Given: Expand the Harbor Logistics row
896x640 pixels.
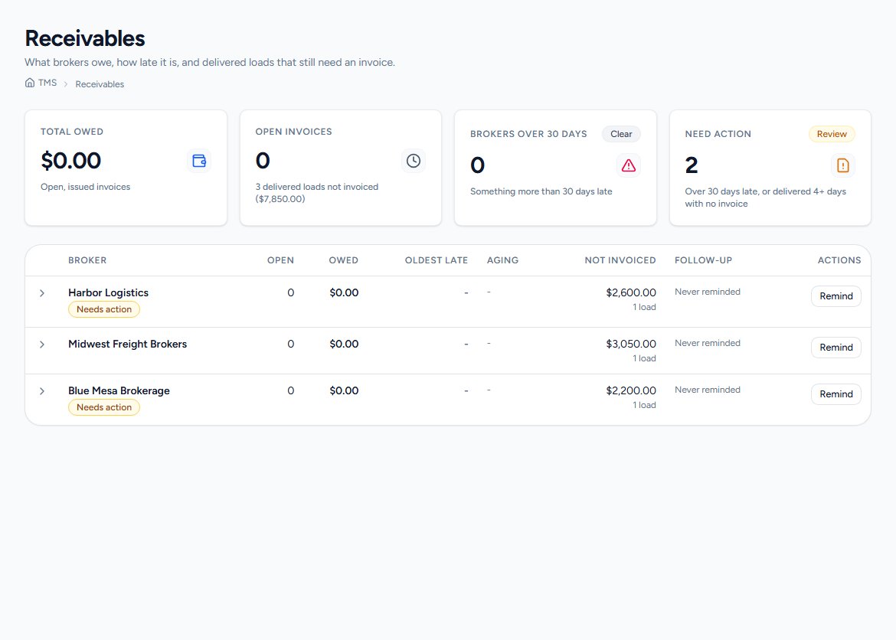Looking at the screenshot, I should [x=41, y=293].
